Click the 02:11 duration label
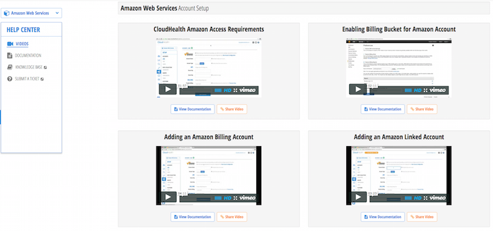This screenshot has height=231, width=493. 373,85
